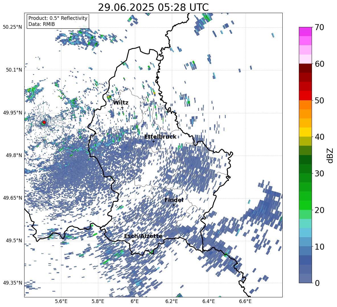Click the colorbar label 10
337x307 pixels.
click(x=319, y=247)
